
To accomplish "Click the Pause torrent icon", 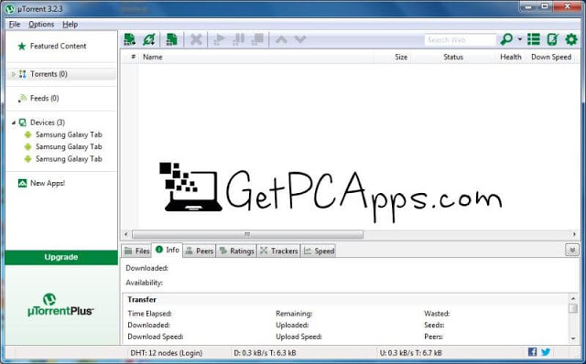I will 238,39.
